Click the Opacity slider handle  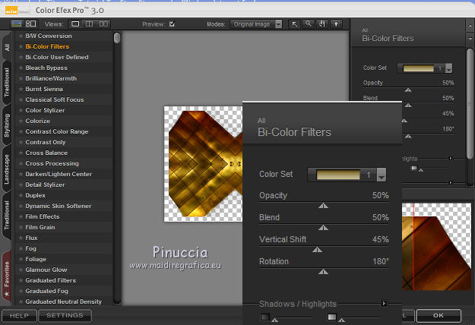(x=324, y=205)
